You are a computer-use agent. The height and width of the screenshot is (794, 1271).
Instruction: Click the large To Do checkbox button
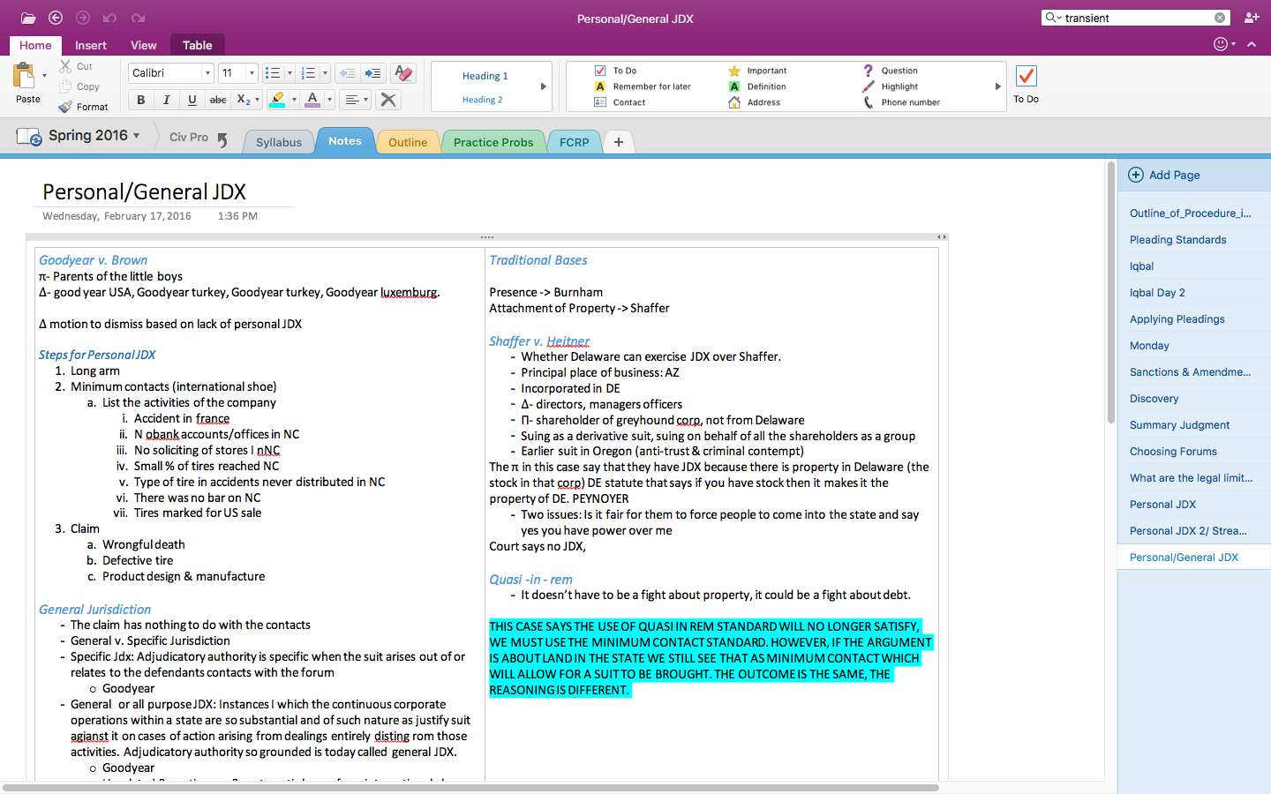[1026, 85]
